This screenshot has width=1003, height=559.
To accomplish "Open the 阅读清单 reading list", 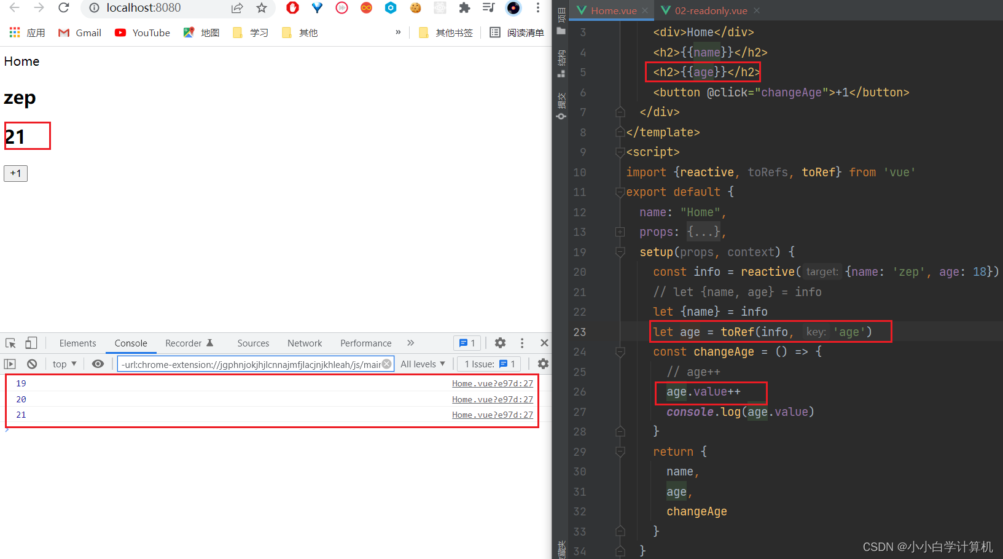I will coord(517,33).
